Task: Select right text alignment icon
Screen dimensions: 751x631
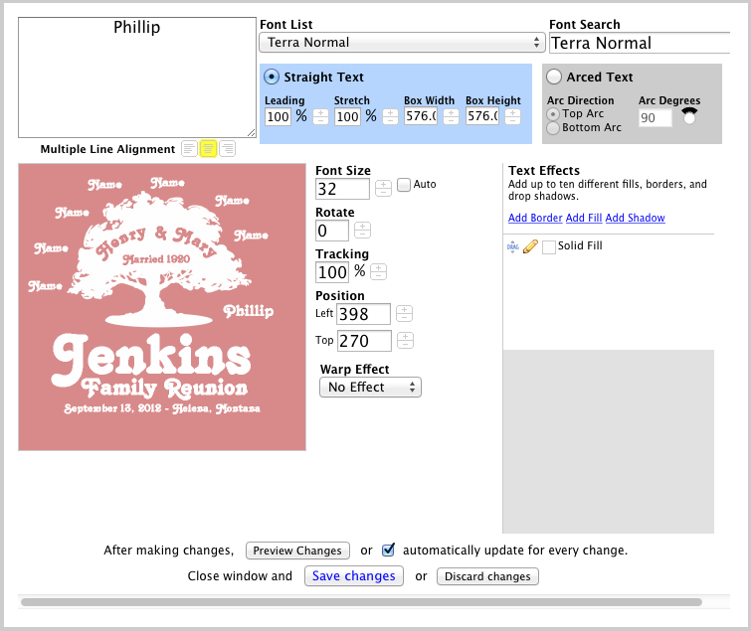Action: coord(227,149)
